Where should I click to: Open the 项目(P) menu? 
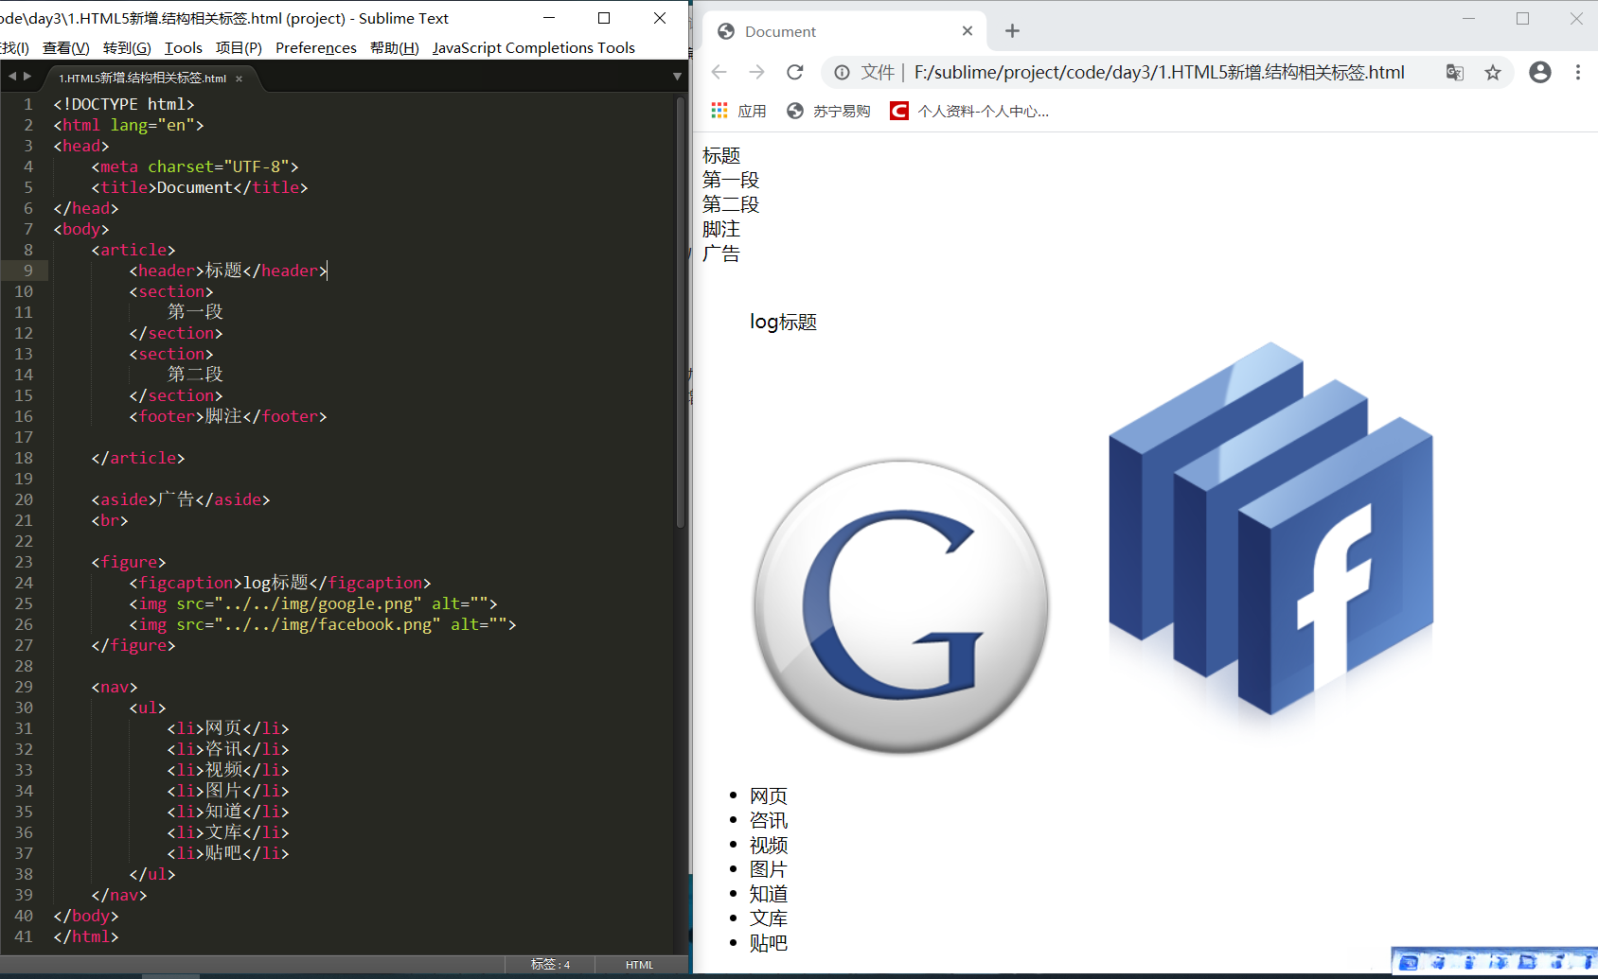pyautogui.click(x=239, y=48)
